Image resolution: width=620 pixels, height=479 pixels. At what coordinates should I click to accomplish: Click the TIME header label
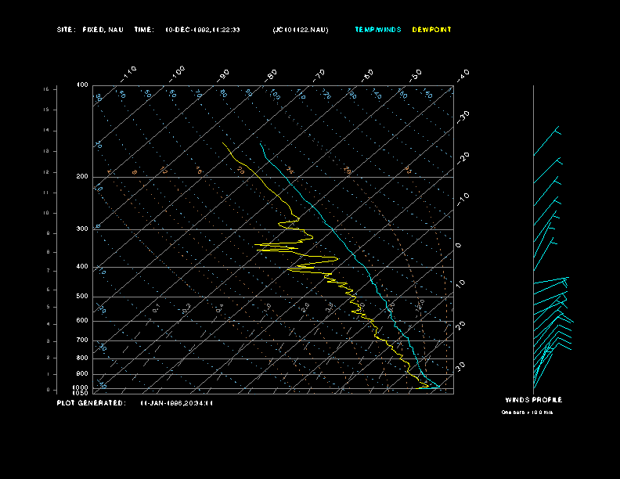point(144,30)
